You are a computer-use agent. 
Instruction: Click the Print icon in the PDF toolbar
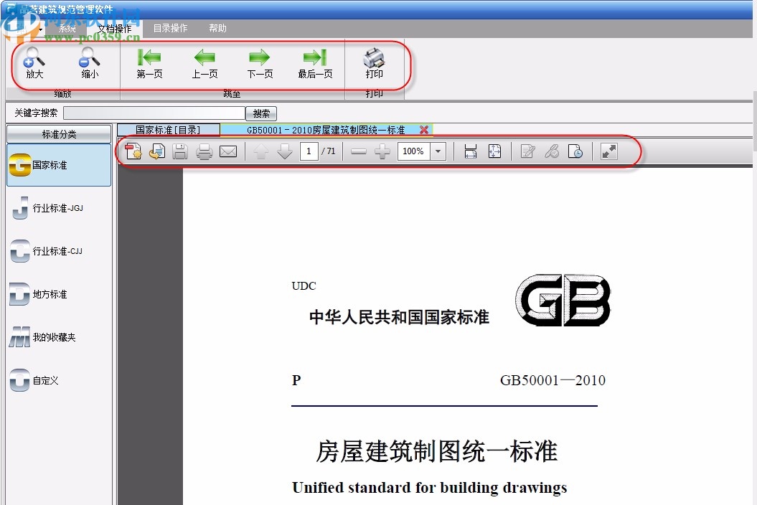204,151
